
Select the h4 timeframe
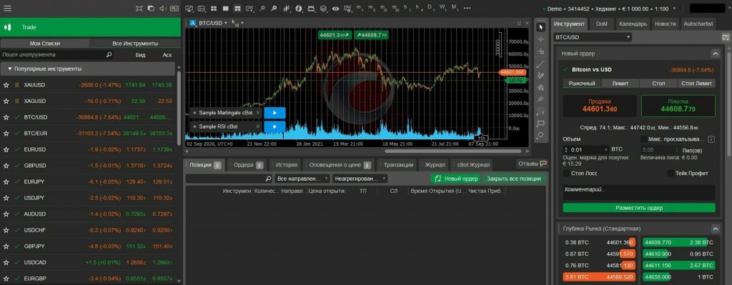point(418,9)
